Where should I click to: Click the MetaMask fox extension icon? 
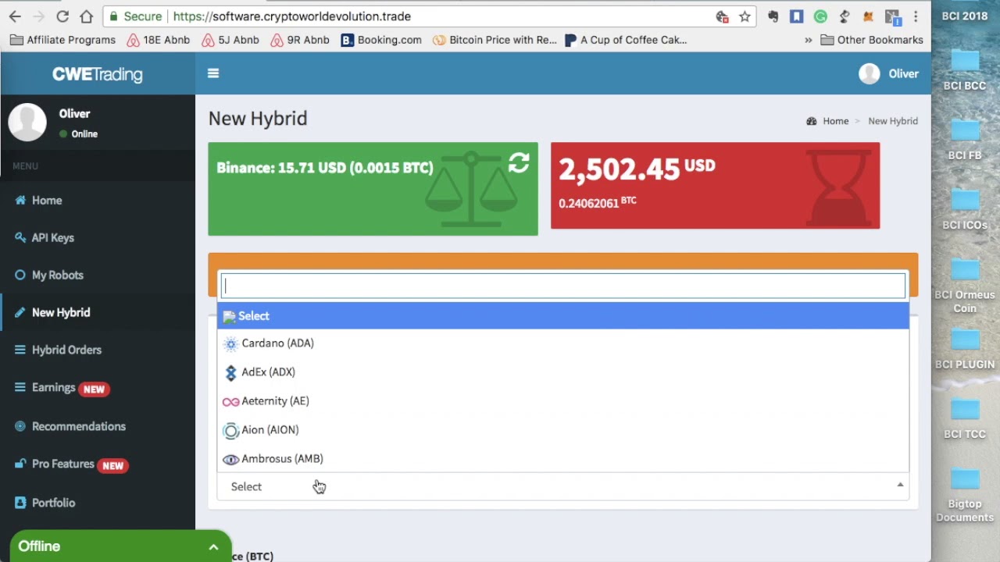point(868,16)
